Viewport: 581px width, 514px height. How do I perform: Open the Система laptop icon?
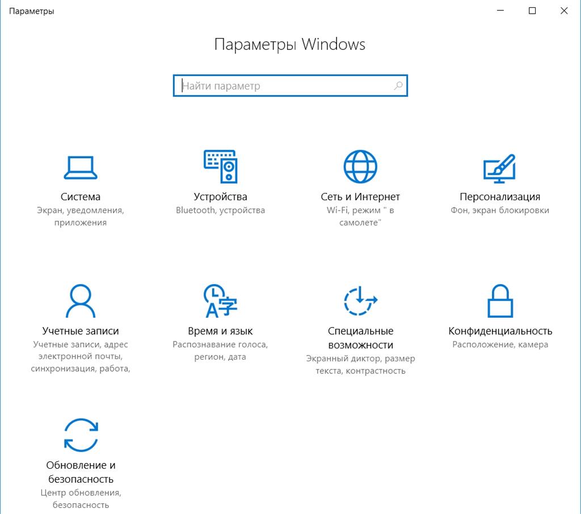pyautogui.click(x=81, y=167)
